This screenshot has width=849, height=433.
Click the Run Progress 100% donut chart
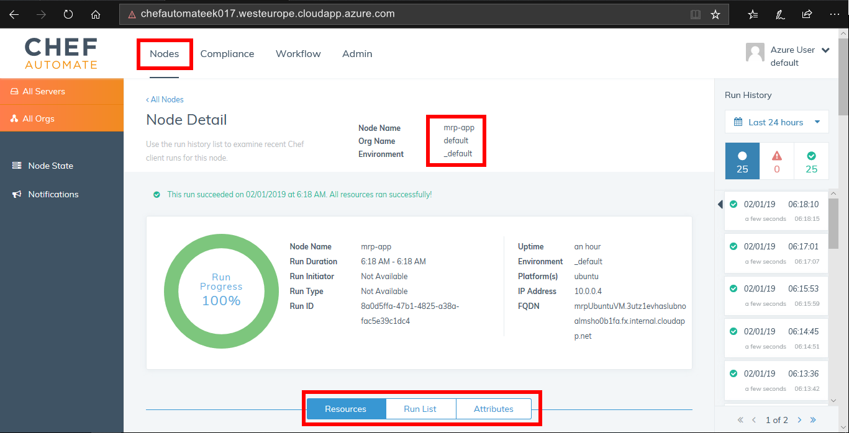(x=221, y=291)
